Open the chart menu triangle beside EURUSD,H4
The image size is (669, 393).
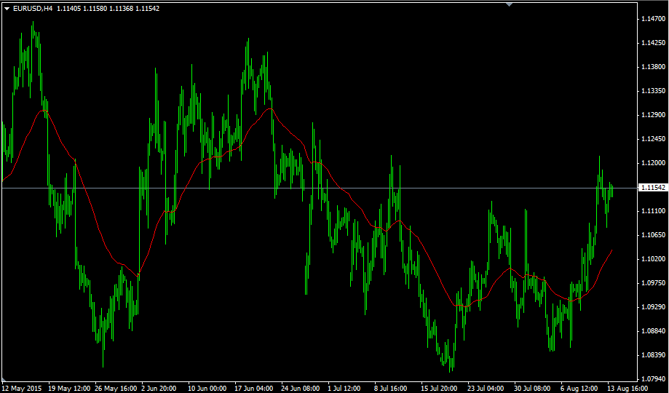tap(7, 9)
